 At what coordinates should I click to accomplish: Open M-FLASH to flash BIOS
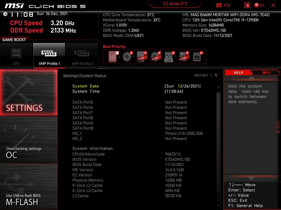pyautogui.click(x=29, y=186)
